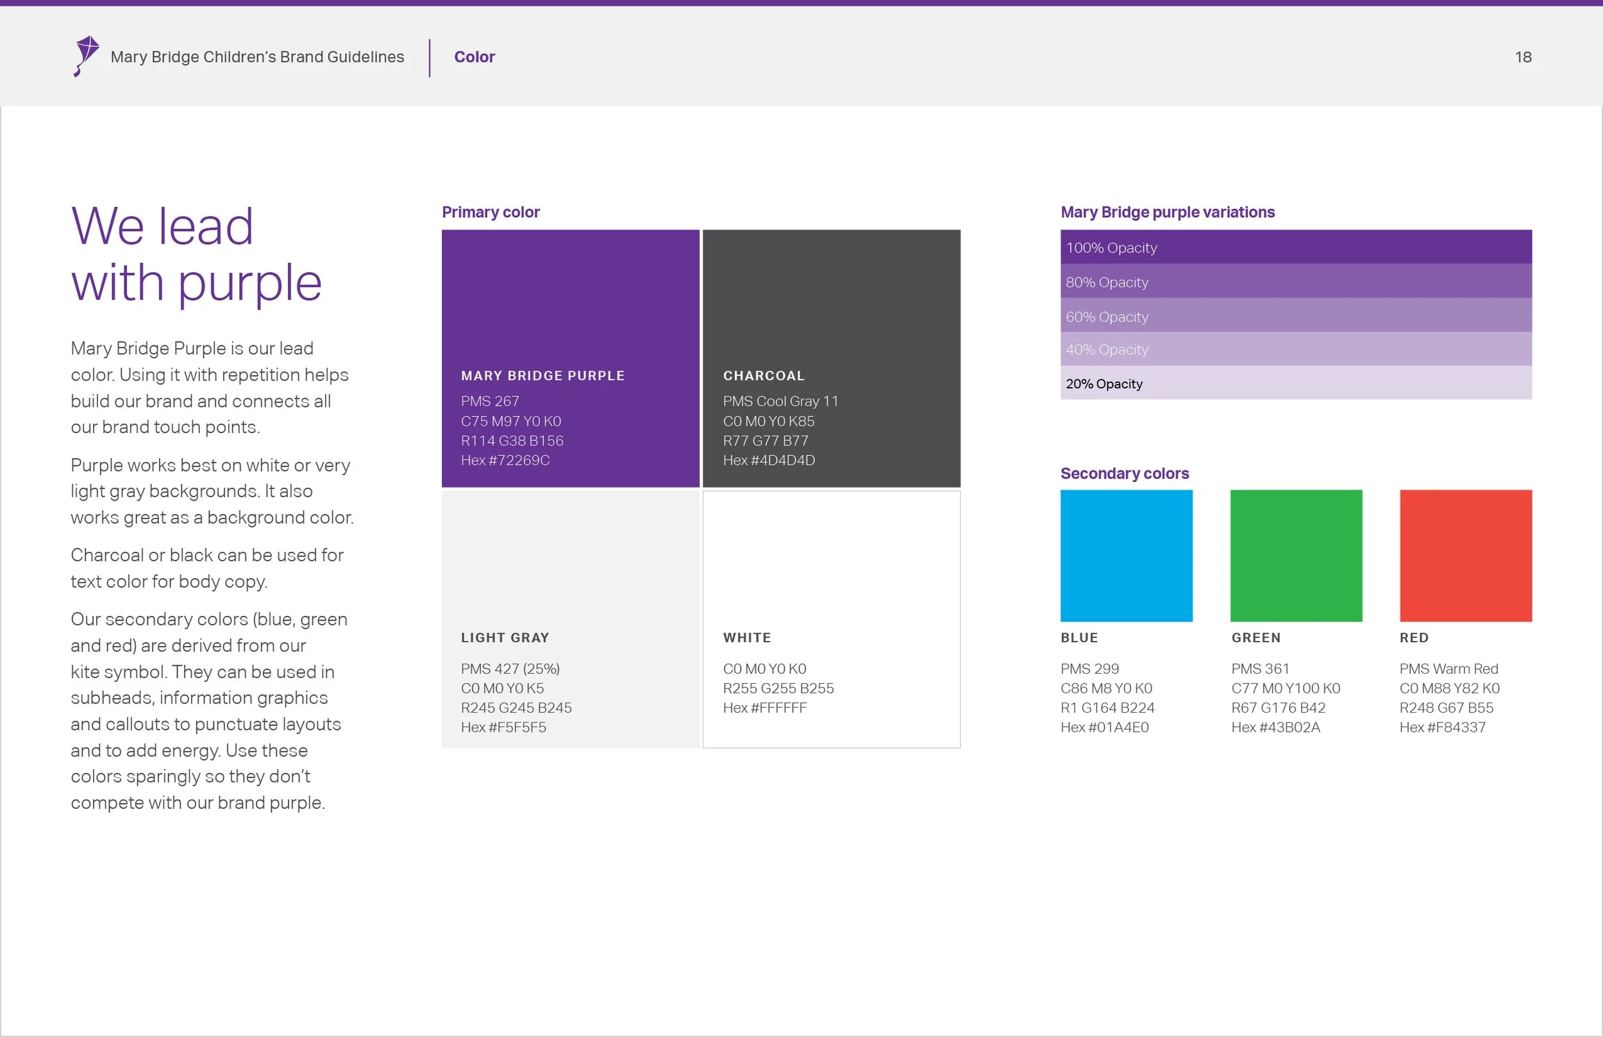Click the text 'Hex #4D4D4D'
Screen dimensions: 1603x1037
click(x=769, y=460)
